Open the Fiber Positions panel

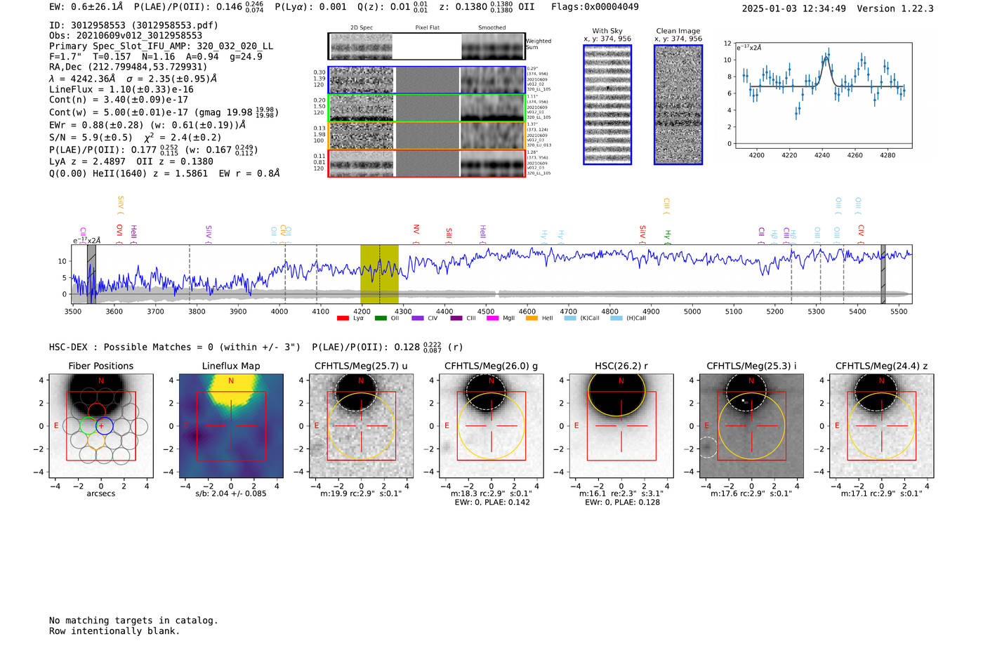tap(101, 426)
